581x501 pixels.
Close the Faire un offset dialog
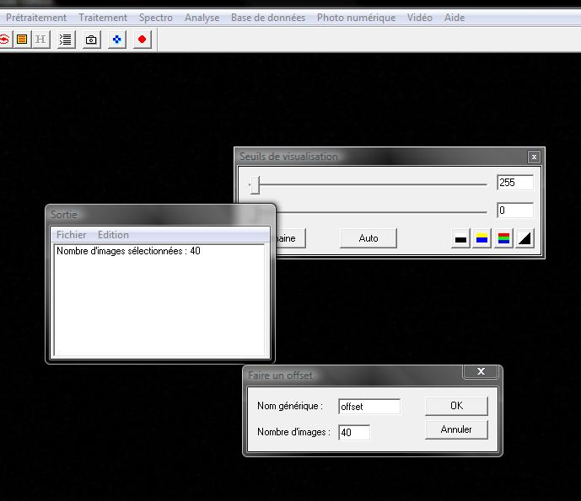(x=481, y=371)
